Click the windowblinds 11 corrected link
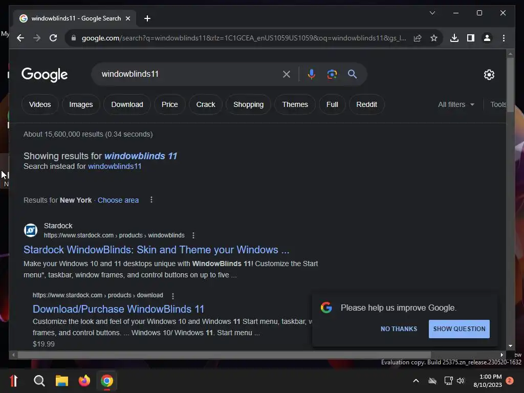This screenshot has width=524, height=393. [x=141, y=156]
